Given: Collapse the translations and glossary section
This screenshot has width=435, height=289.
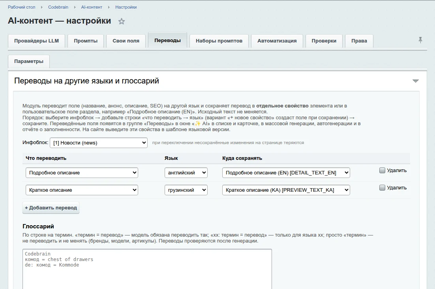Looking at the screenshot, I should [x=415, y=81].
